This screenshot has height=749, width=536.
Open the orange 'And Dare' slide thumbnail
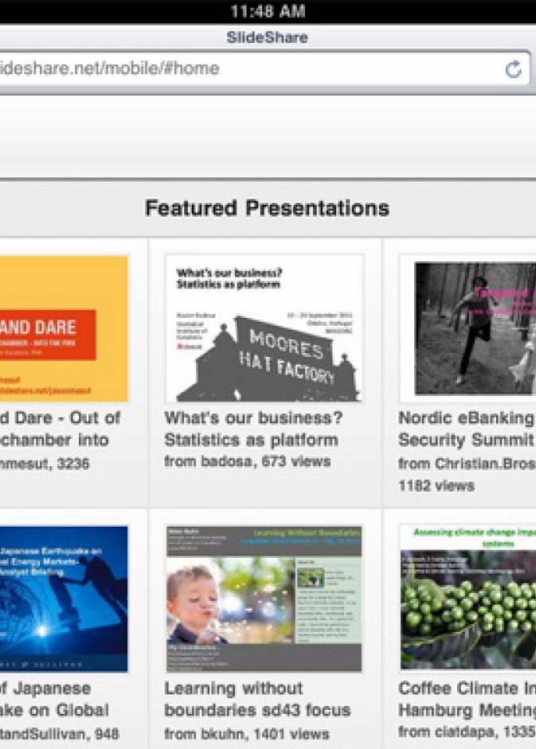[x=64, y=328]
